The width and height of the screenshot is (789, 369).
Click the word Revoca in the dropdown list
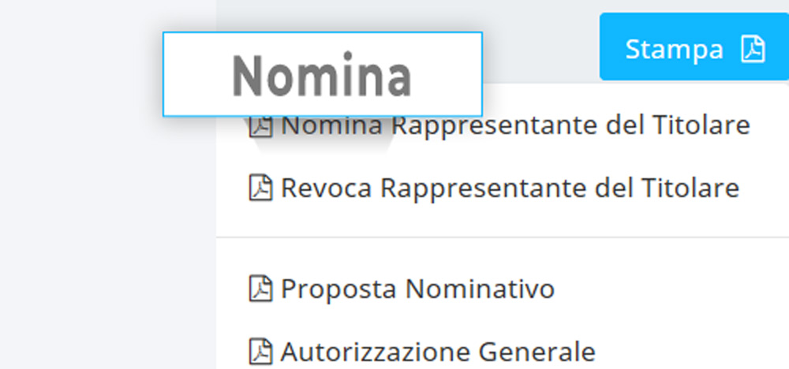point(326,188)
